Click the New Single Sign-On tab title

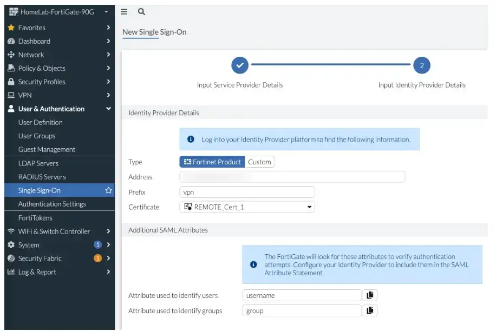click(x=154, y=32)
